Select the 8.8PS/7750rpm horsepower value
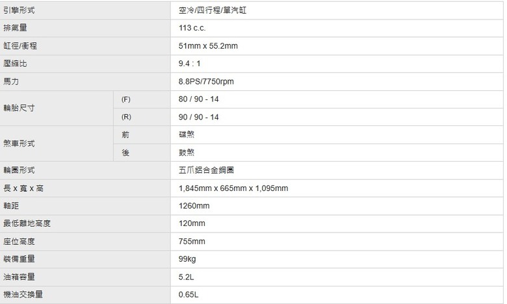 [x=206, y=81]
